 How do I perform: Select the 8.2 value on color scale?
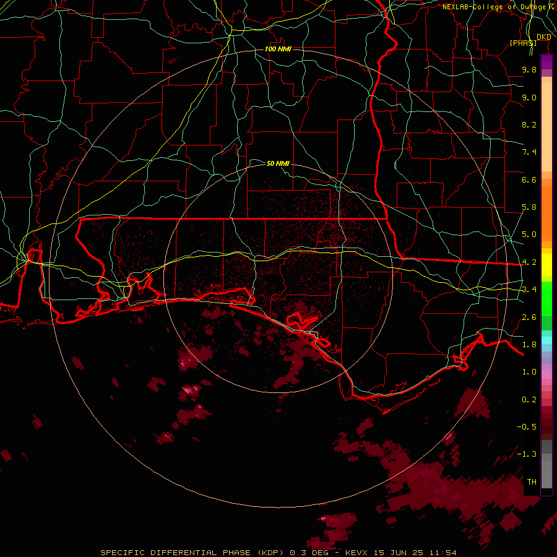[x=529, y=124]
